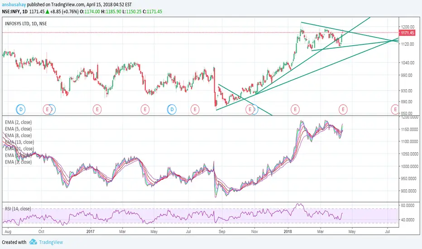
Task: Open the TradingView text link in footer
Action: 51,242
